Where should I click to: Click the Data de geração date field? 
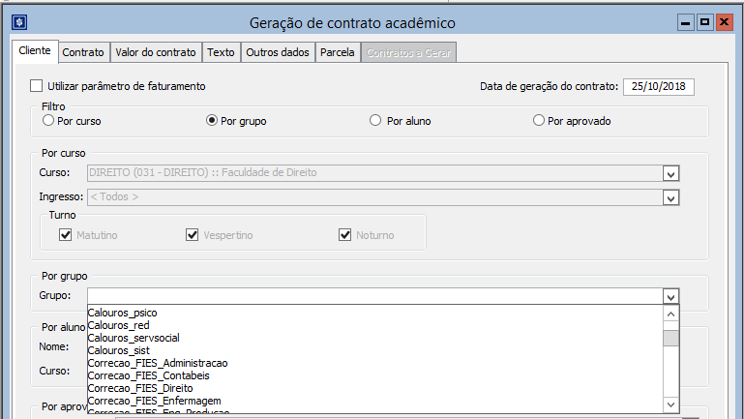658,86
